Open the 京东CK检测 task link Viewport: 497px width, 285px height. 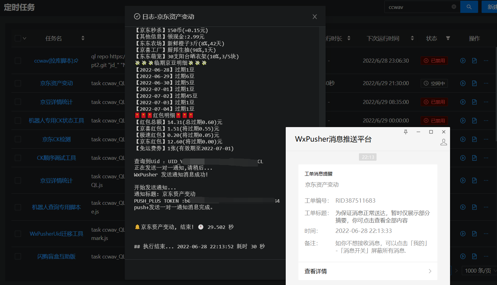(57, 139)
